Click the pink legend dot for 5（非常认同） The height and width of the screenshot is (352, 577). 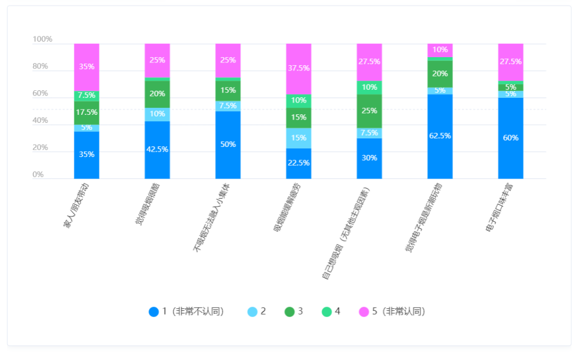tap(364, 311)
